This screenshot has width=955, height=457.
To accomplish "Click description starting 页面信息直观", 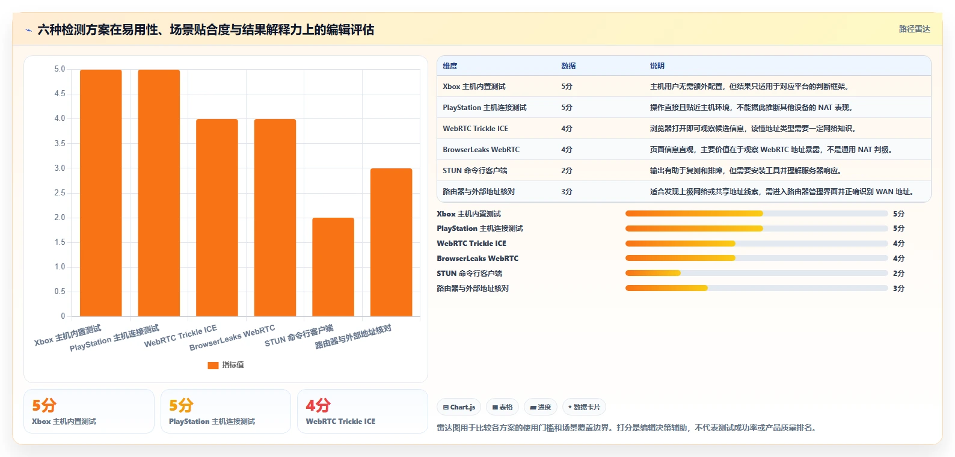I will click(772, 150).
